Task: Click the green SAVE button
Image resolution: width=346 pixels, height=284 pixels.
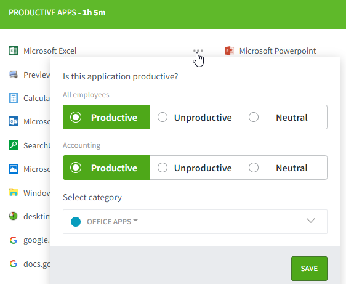Action: click(x=309, y=269)
